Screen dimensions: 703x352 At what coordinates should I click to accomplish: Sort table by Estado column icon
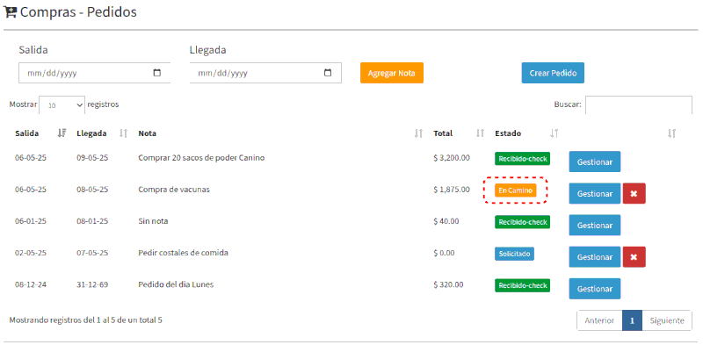[x=554, y=133]
